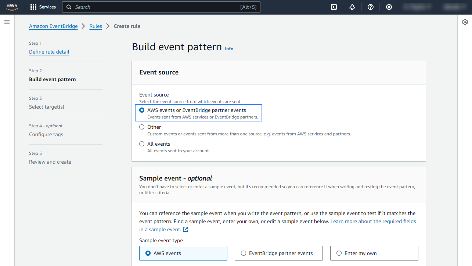Image resolution: width=472 pixels, height=266 pixels.
Task: Click the AWS logo home icon
Action: tap(12, 7)
